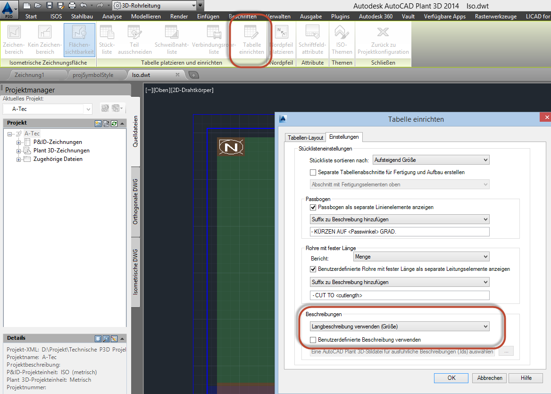The width and height of the screenshot is (551, 394).
Task: Click the Open file folder icon
Action: coord(38,5)
